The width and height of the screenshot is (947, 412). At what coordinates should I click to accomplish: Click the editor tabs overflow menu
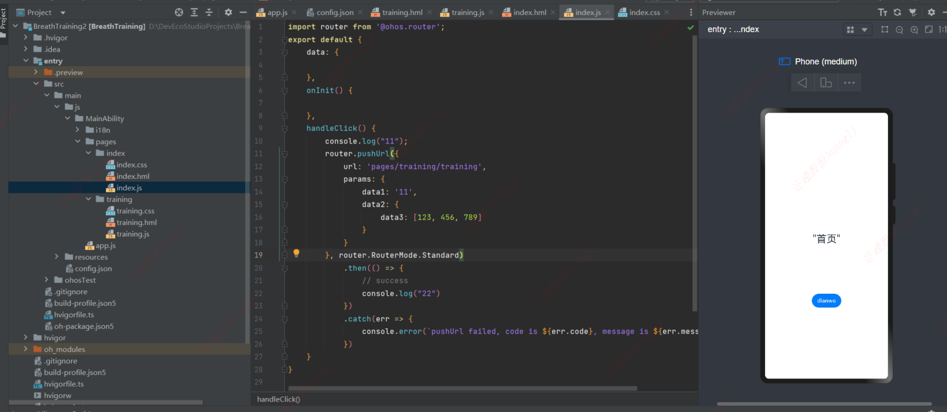691,12
